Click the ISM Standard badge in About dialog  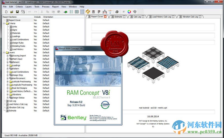coord(105,105)
